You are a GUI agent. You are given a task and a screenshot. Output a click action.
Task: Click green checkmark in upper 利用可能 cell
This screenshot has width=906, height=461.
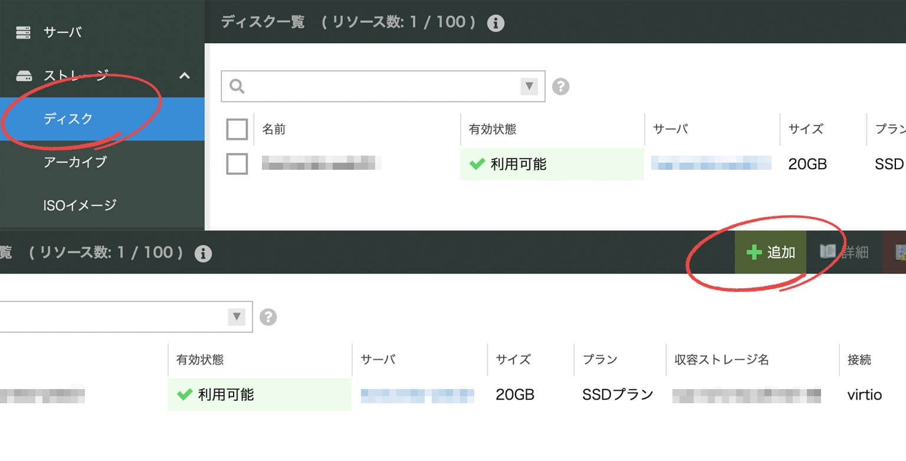(477, 164)
